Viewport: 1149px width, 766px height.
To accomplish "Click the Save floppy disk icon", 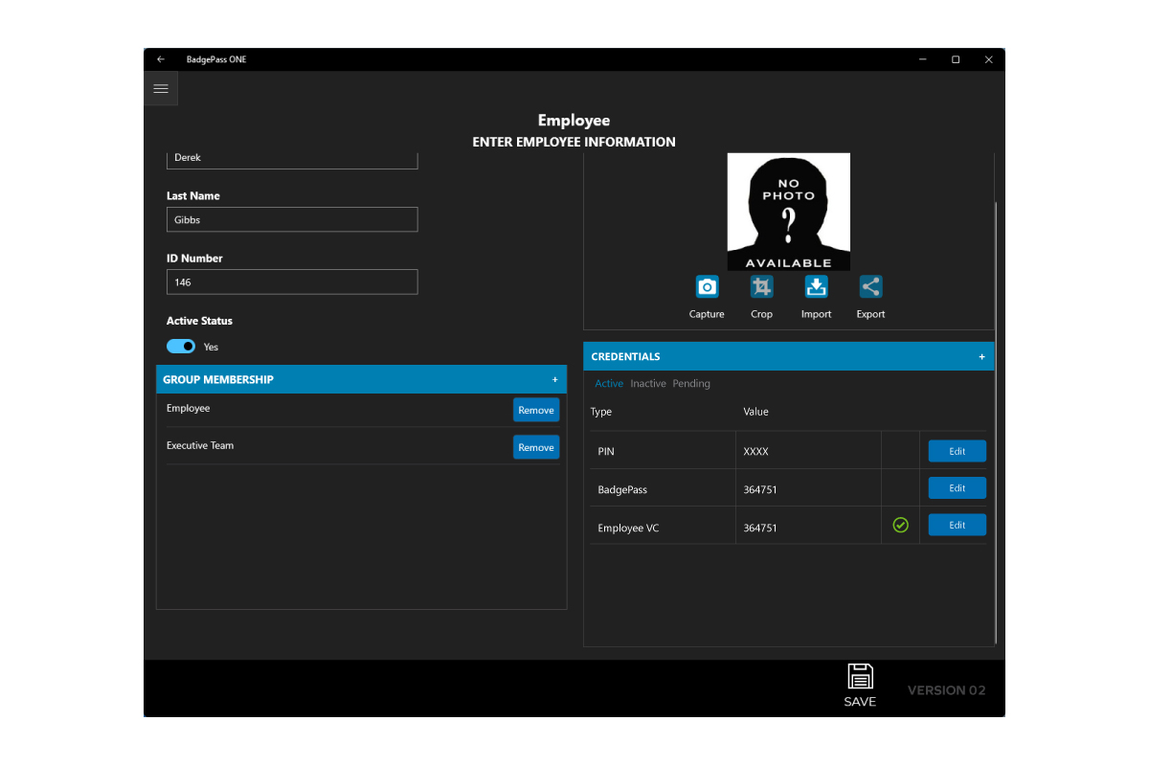I will [x=860, y=677].
